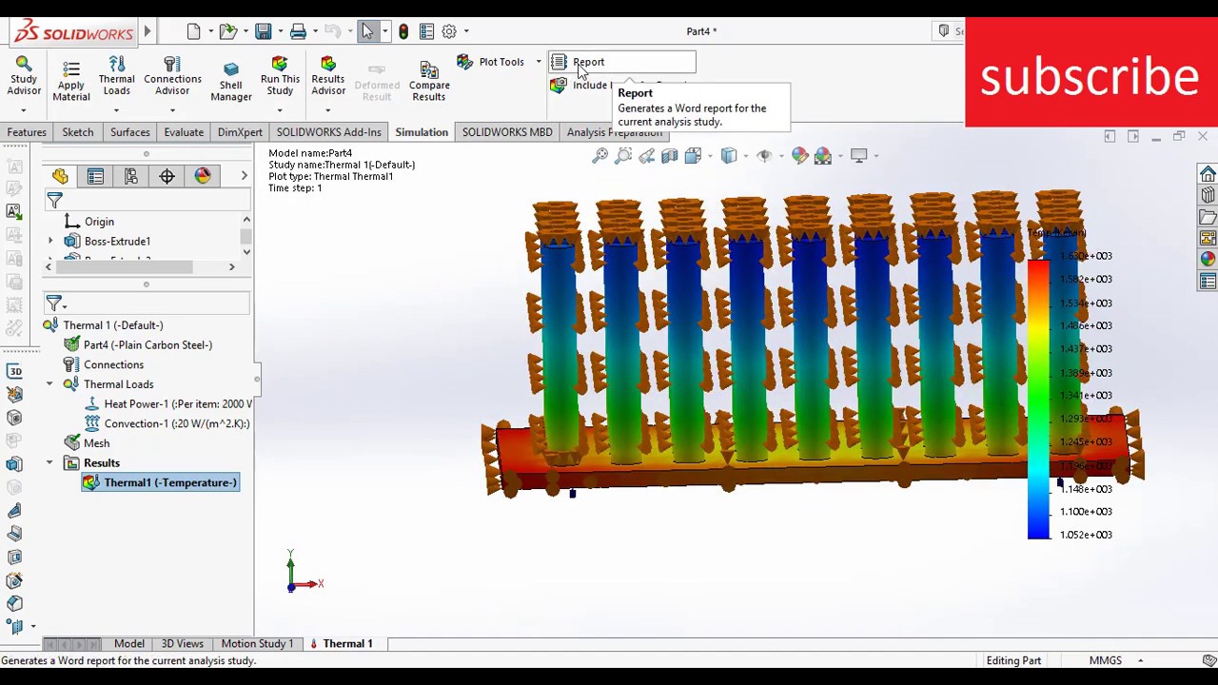Viewport: 1218px width, 685px height.
Task: Collapse Thermal Loads tree node
Action: 49,384
